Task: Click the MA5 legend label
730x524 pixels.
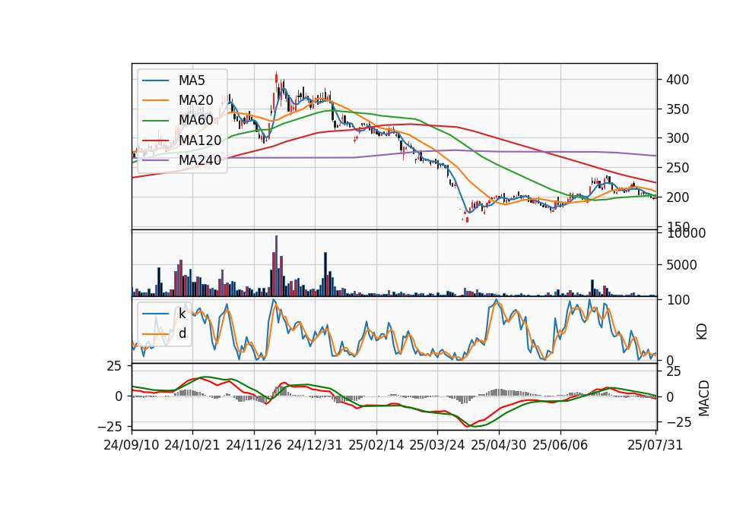Action: pos(192,80)
